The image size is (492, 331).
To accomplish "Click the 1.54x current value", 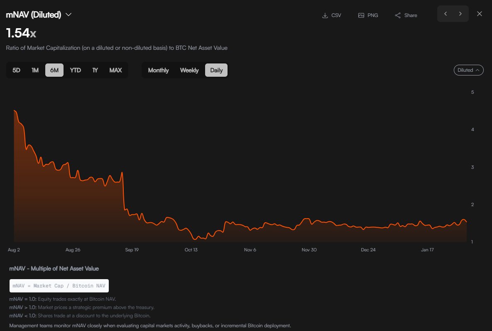I will coord(21,33).
